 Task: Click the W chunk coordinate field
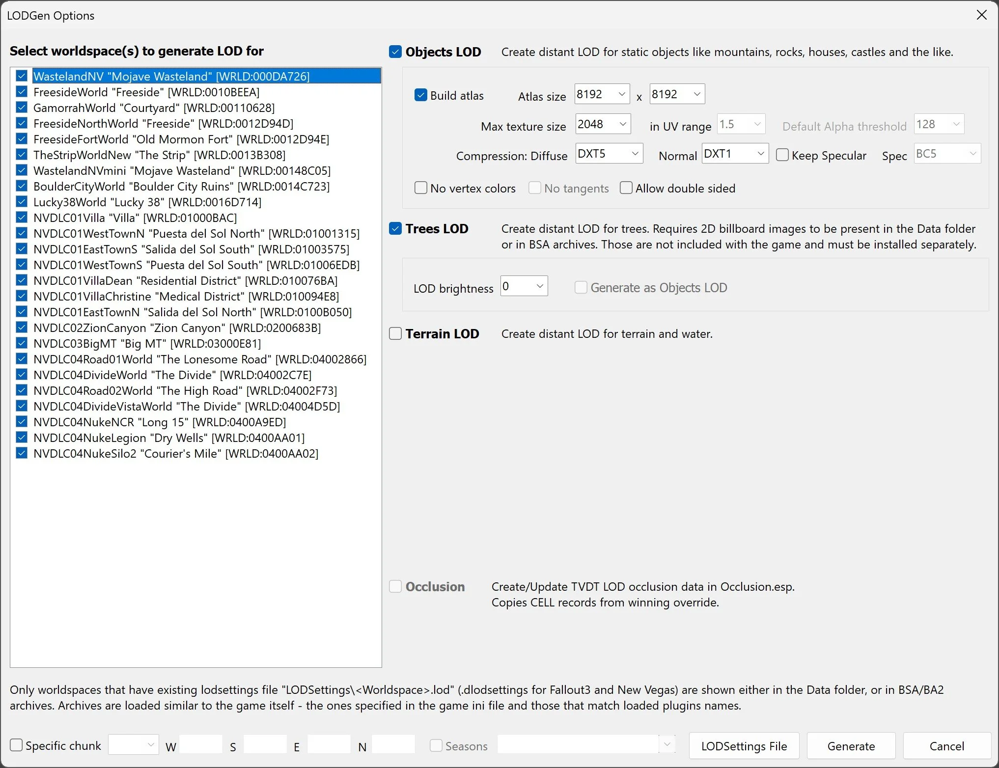click(200, 745)
